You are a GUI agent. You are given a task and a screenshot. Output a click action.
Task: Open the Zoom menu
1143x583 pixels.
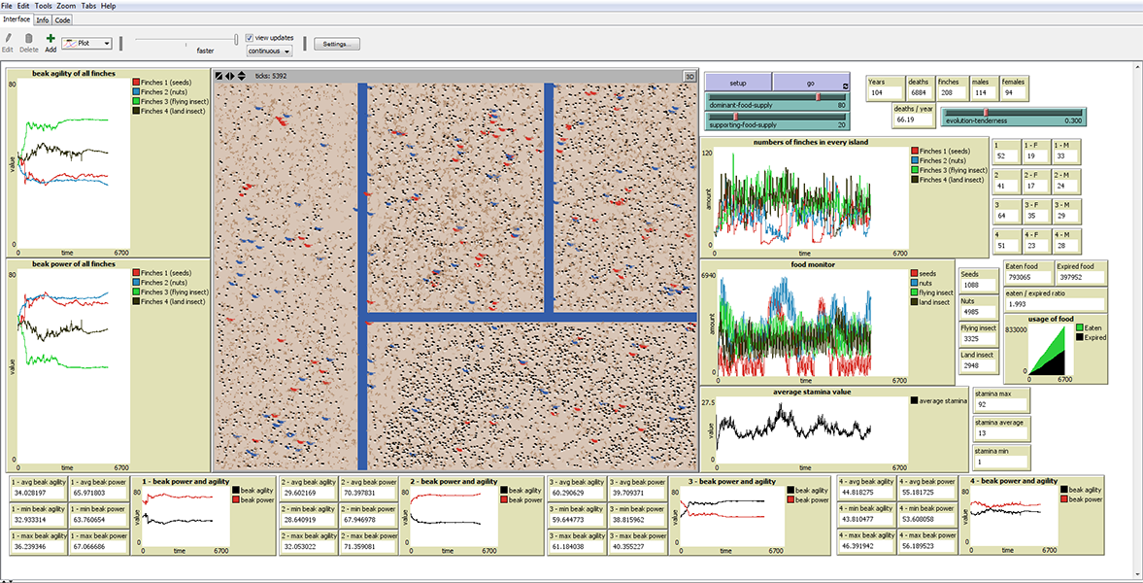click(x=66, y=6)
